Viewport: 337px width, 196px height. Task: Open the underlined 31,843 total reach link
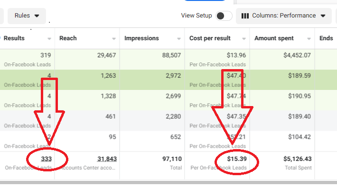tap(107, 159)
